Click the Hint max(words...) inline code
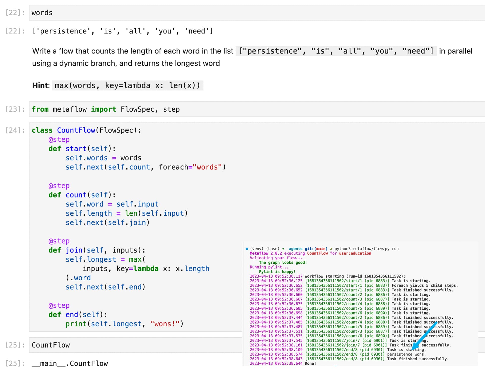The width and height of the screenshot is (485, 373). [127, 86]
